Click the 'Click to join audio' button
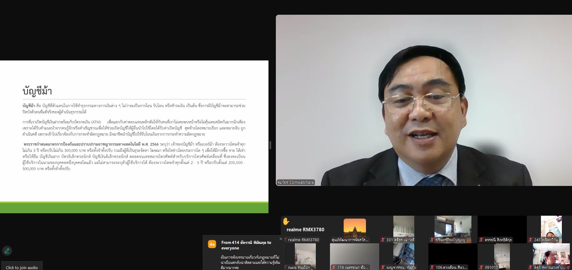572x270 pixels. pyautogui.click(x=22, y=267)
